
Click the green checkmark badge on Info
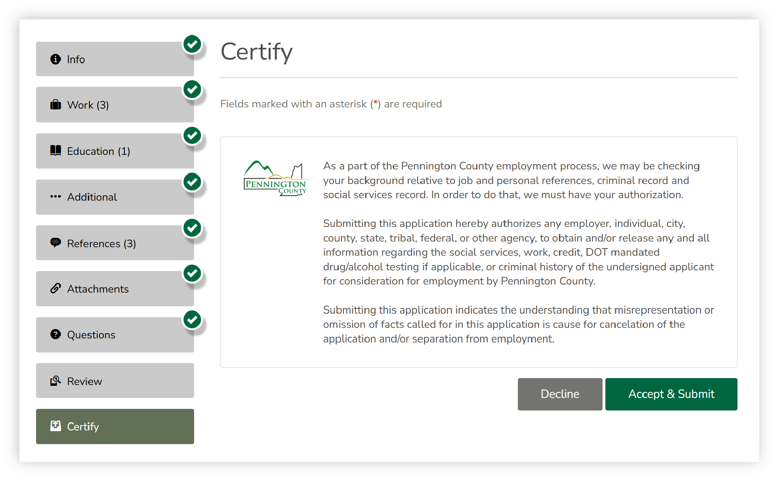click(x=192, y=44)
